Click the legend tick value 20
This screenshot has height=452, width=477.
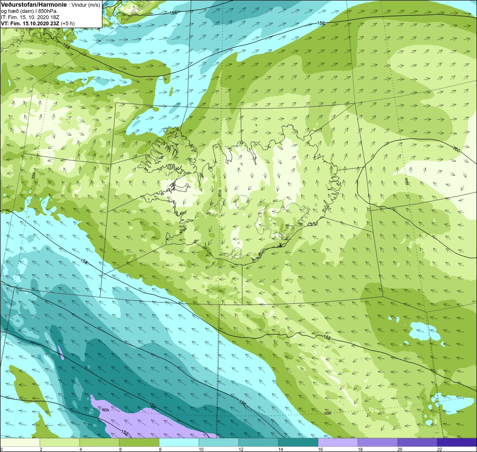[399, 449]
